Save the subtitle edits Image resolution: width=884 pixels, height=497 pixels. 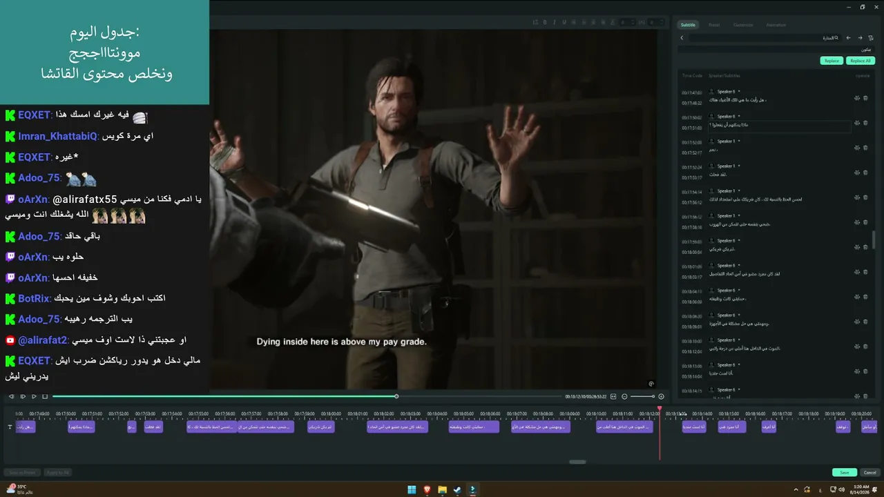tap(845, 472)
